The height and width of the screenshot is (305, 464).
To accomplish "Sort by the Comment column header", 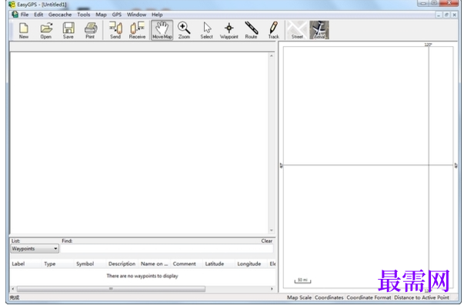I will [x=184, y=264].
